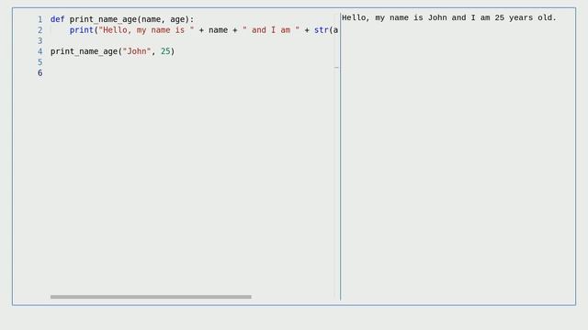
Task: Click the "John" string argument
Action: pos(137,51)
